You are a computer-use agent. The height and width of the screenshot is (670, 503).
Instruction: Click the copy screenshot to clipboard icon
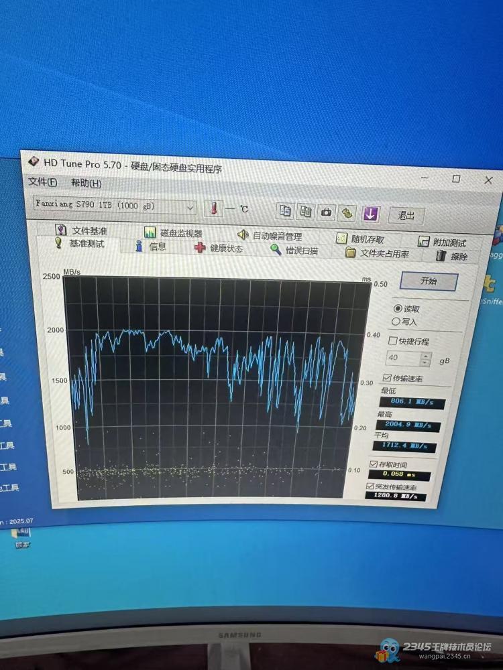coord(306,212)
